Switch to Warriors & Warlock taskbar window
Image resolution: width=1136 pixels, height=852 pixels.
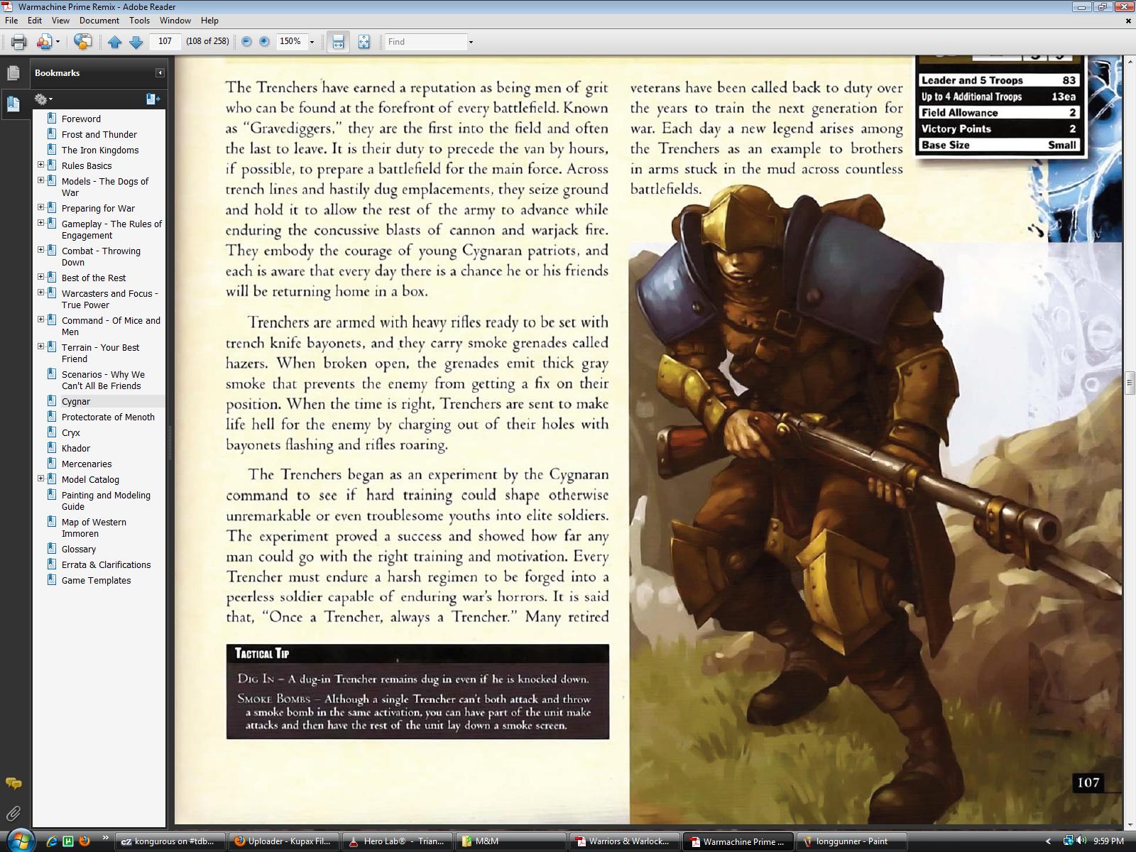(x=625, y=841)
